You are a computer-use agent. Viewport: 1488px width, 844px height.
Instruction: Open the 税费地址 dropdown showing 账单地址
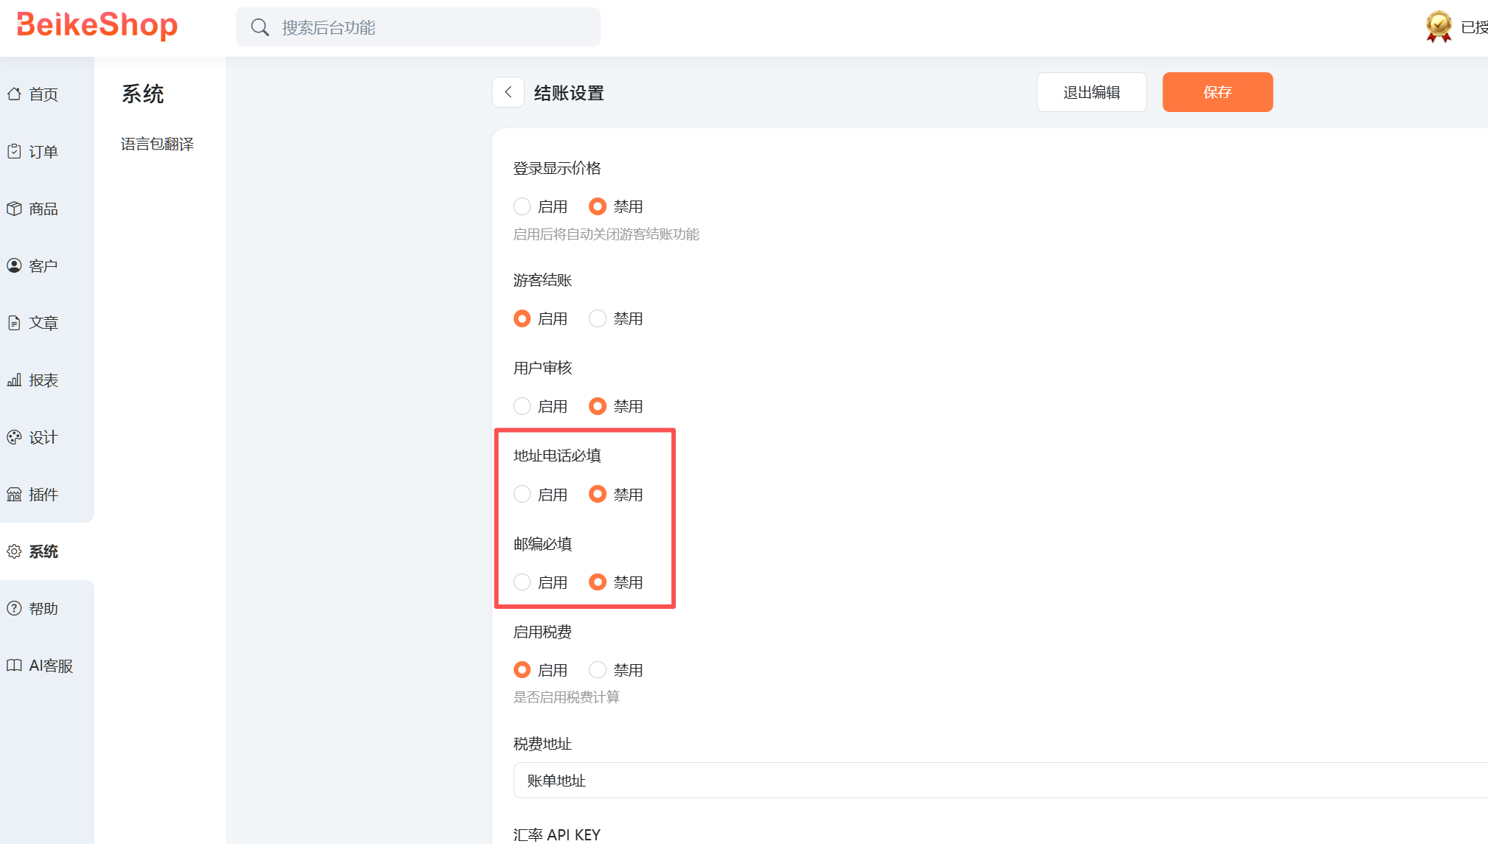tap(1000, 781)
